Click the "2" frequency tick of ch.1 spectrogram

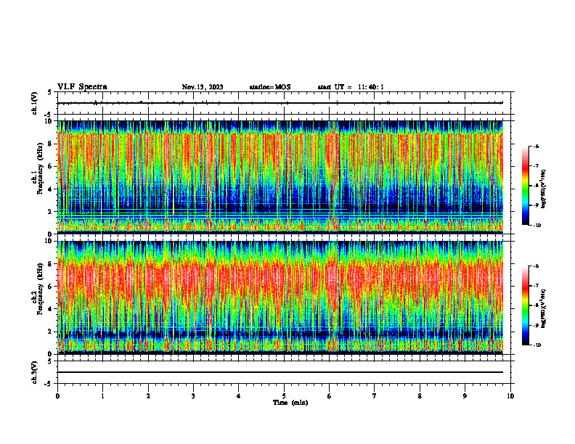(x=51, y=212)
